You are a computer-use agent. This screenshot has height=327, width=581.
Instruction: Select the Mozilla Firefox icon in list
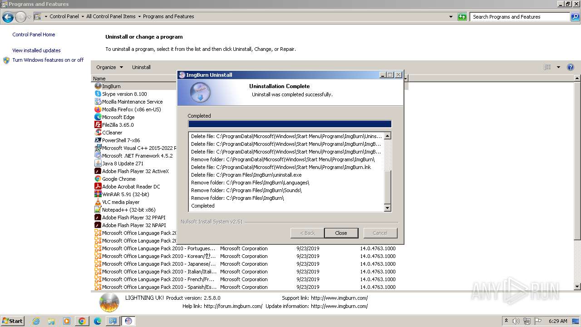pyautogui.click(x=98, y=109)
